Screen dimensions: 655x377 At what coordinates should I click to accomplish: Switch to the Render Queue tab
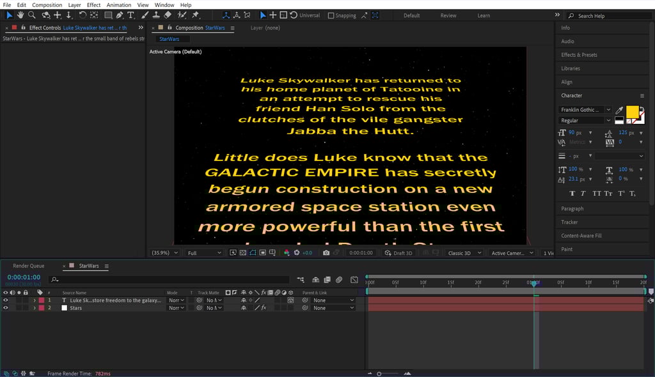pyautogui.click(x=28, y=266)
